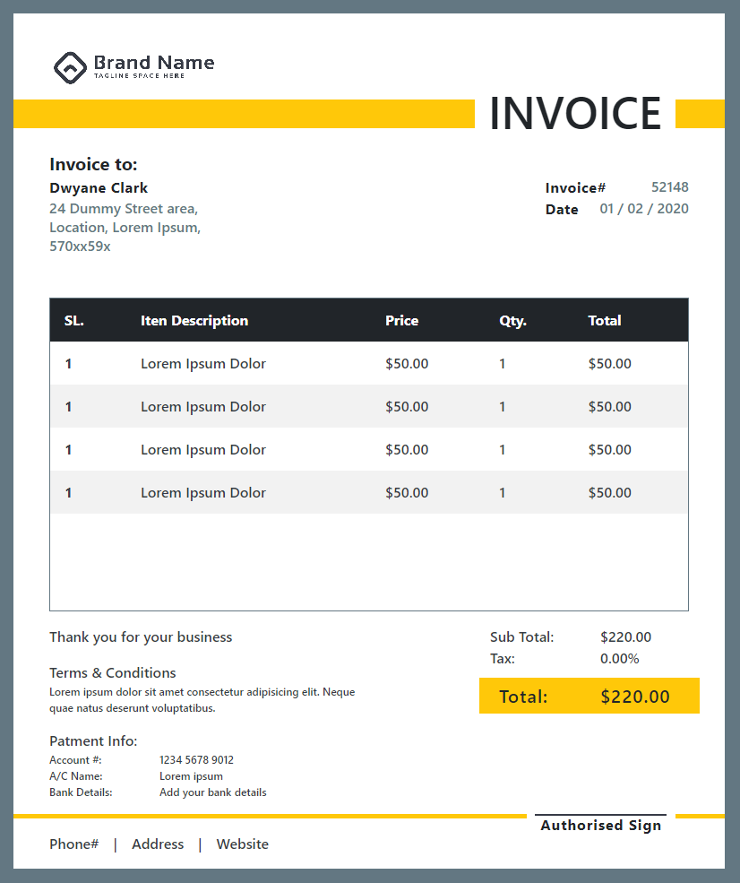Click the Price column header
Screen dimensions: 740x883
[401, 320]
